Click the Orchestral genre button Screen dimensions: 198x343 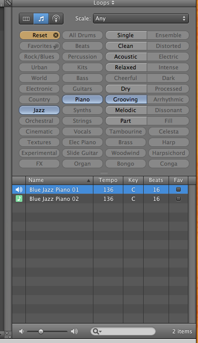[x=39, y=121]
